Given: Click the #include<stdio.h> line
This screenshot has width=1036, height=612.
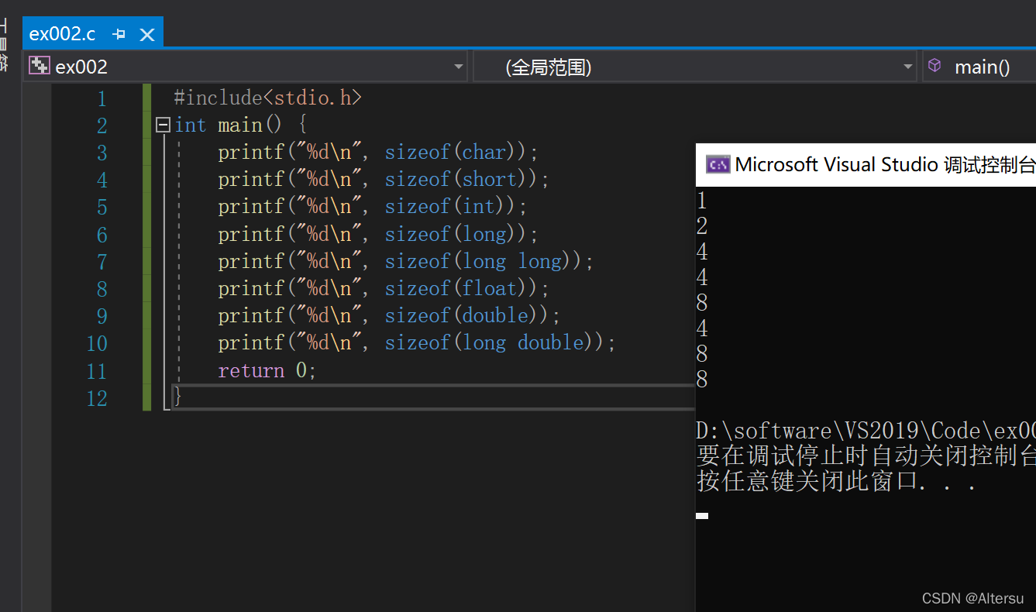Looking at the screenshot, I should pyautogui.click(x=268, y=98).
